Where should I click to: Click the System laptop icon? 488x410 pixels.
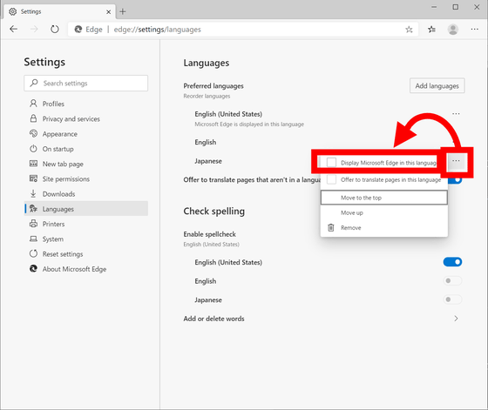33,239
